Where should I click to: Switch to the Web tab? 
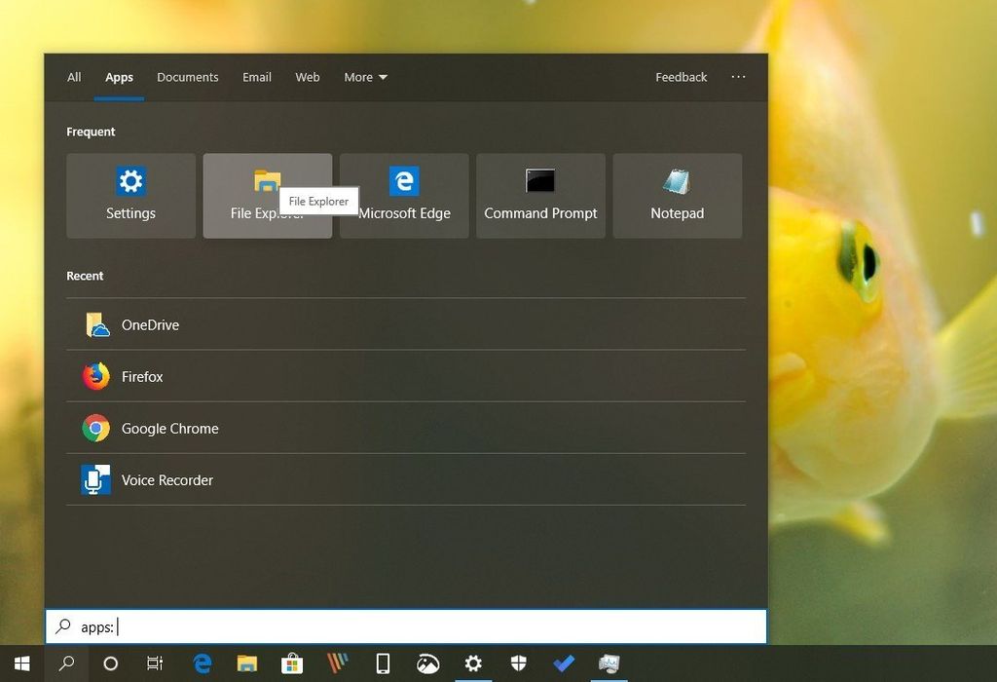tap(307, 77)
